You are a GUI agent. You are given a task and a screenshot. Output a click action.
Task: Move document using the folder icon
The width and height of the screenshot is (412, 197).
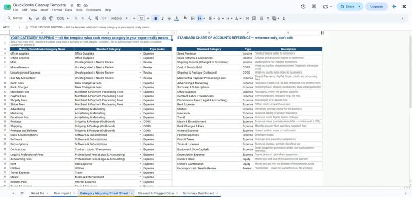79,5
